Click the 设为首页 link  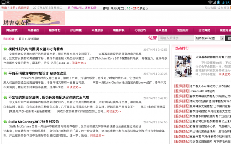[223, 8]
